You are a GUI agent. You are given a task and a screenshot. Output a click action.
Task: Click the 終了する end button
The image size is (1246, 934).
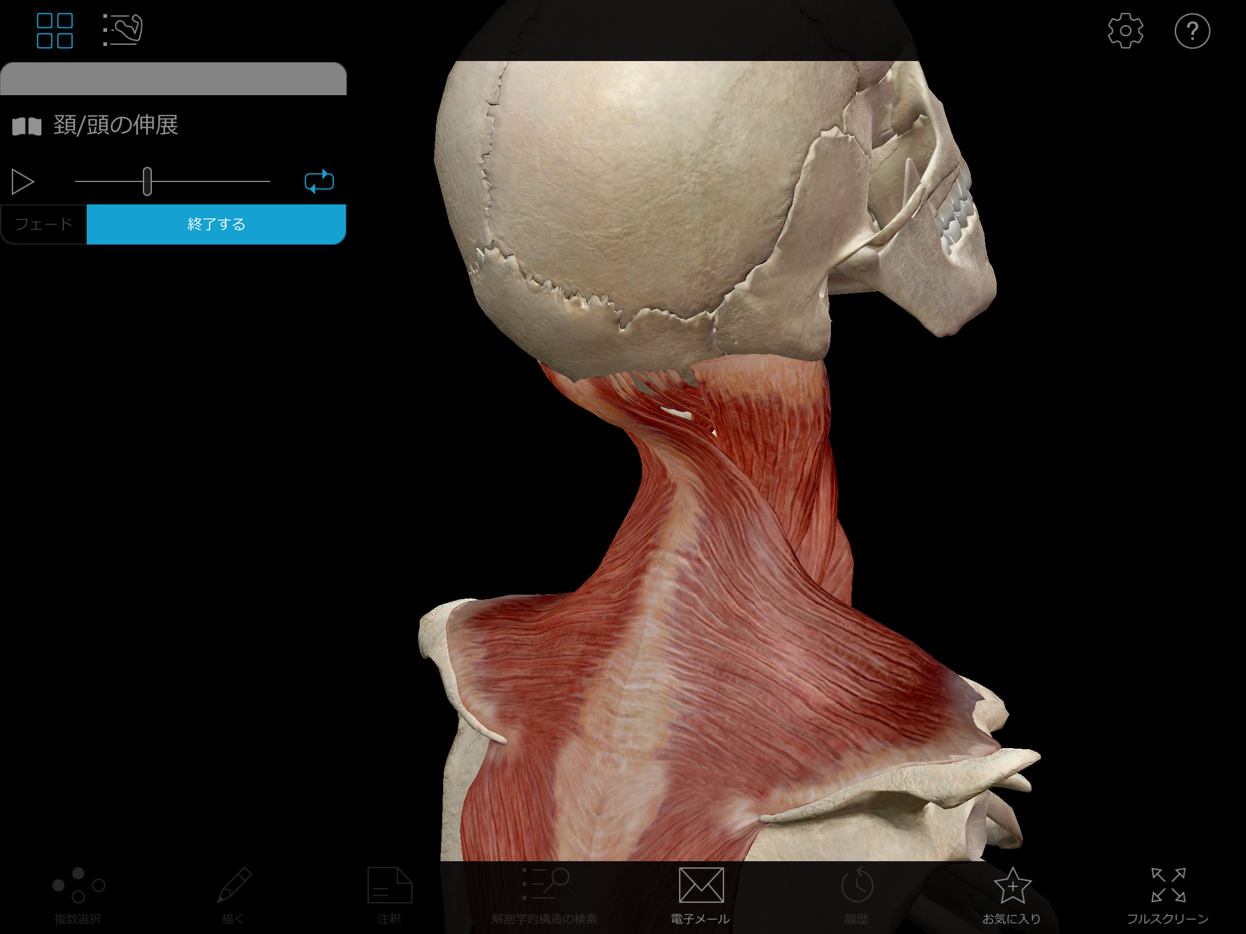(x=216, y=224)
